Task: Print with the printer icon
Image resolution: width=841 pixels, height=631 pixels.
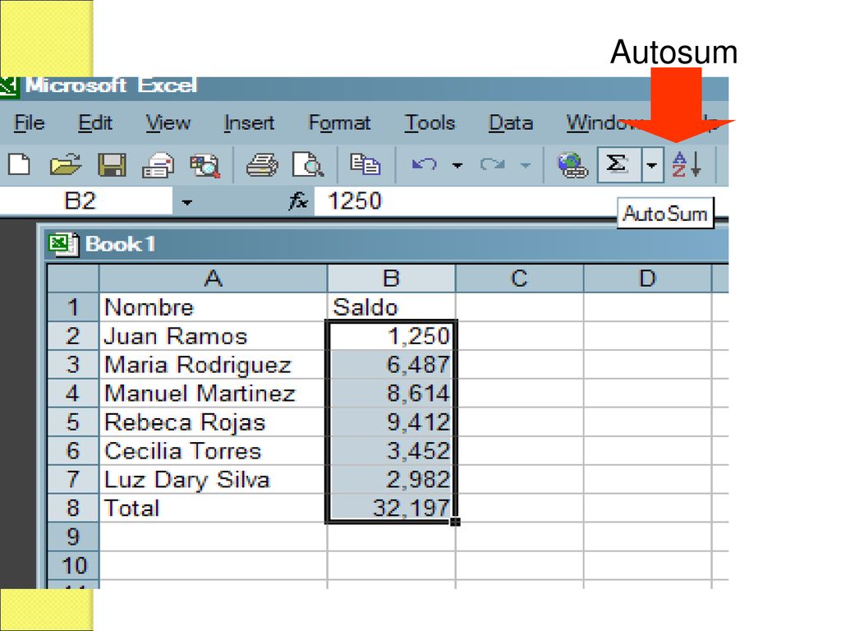Action: [262, 164]
